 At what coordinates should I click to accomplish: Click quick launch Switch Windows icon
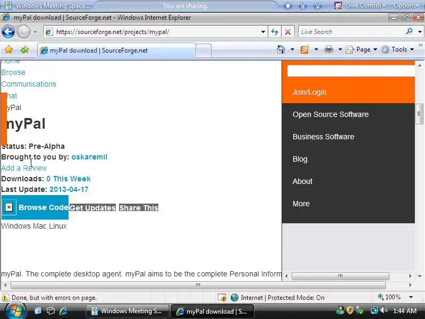(50, 311)
